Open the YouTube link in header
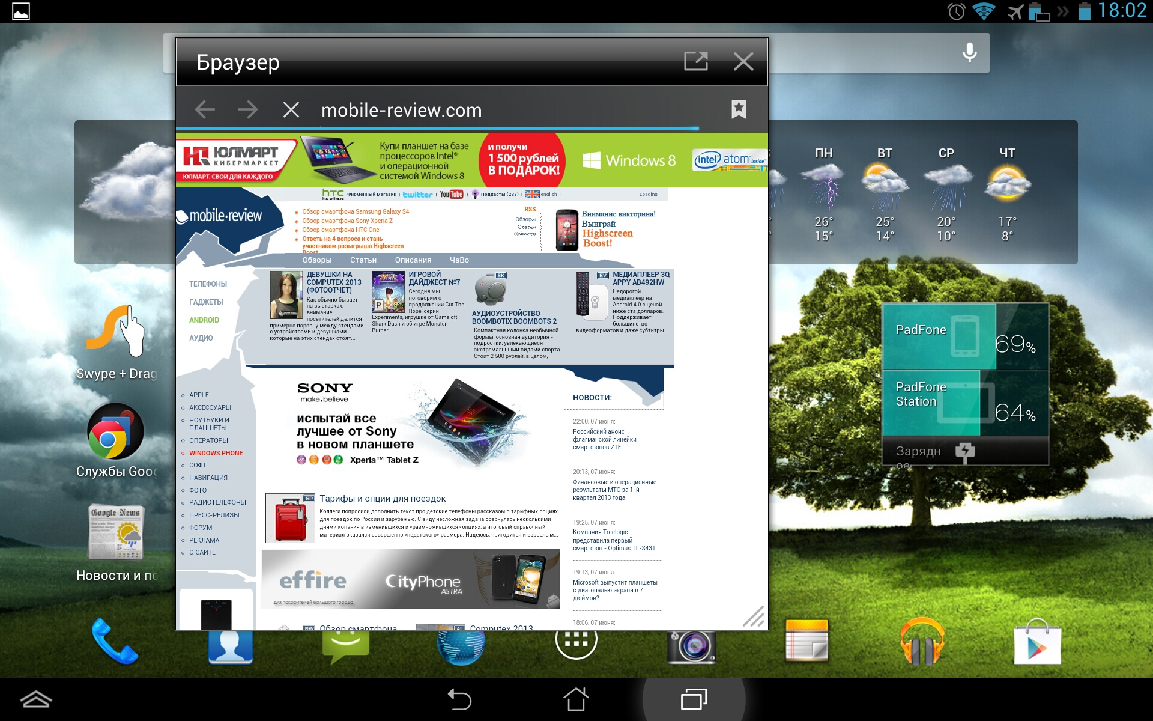Screen dimensions: 1153x721 coord(452,194)
